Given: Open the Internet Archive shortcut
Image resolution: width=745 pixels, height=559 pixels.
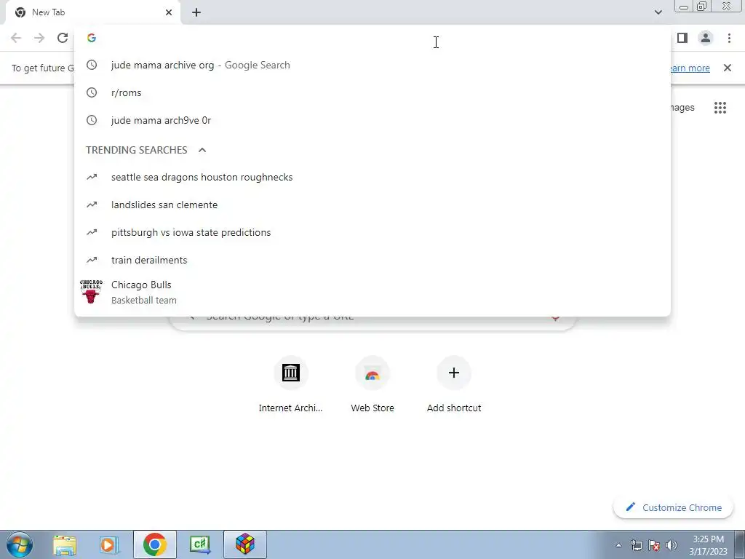Looking at the screenshot, I should pos(290,385).
